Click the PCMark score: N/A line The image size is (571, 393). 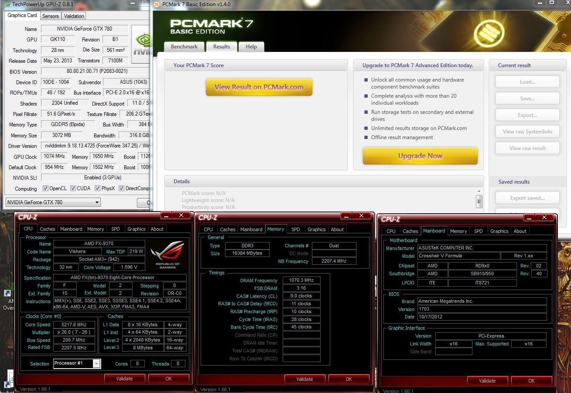(x=203, y=193)
